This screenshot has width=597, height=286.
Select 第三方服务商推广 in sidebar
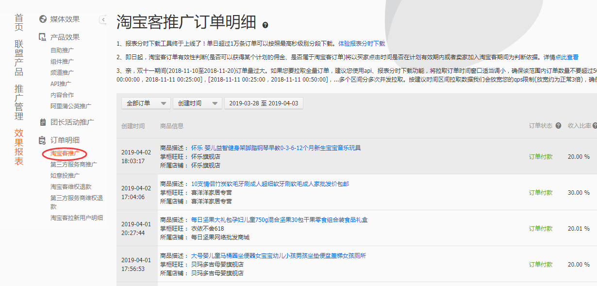tap(74, 165)
